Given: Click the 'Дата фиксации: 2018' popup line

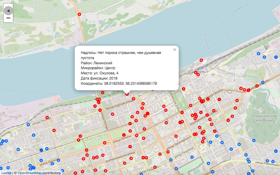Looking at the screenshot, I should click(x=99, y=78).
